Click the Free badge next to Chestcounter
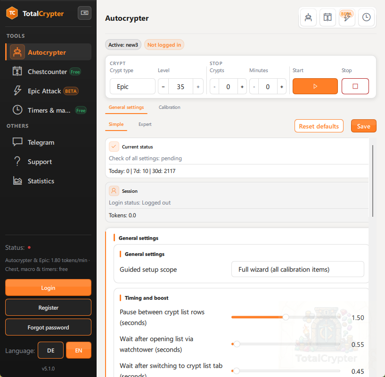Image resolution: width=385 pixels, height=377 pixels. pyautogui.click(x=75, y=72)
